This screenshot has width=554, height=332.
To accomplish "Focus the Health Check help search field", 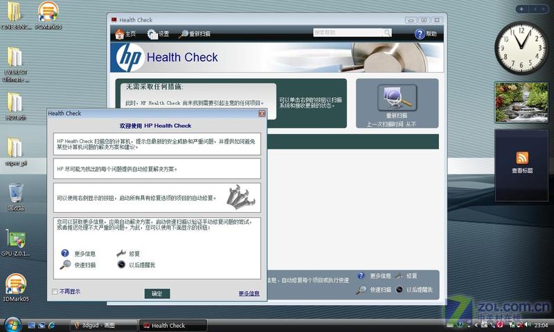I will tap(348, 33).
